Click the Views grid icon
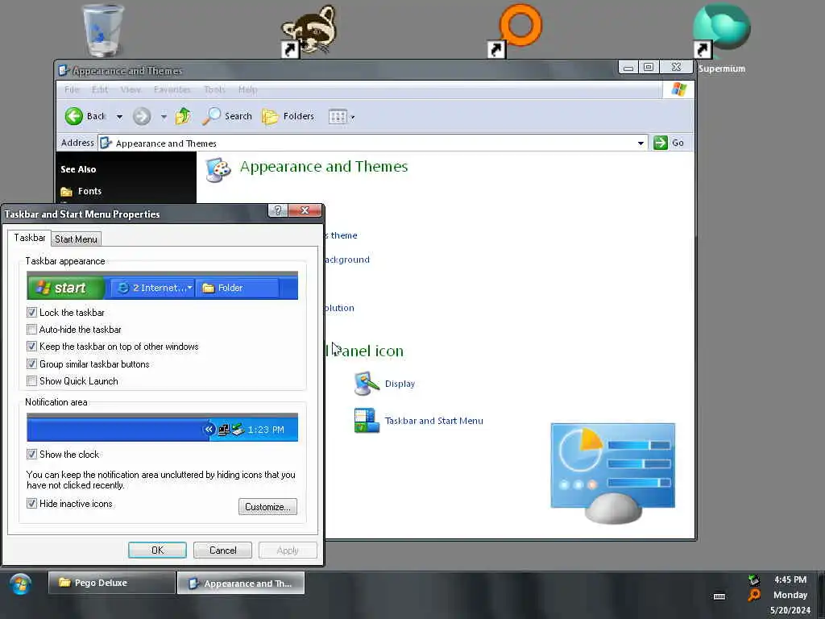 (x=338, y=116)
